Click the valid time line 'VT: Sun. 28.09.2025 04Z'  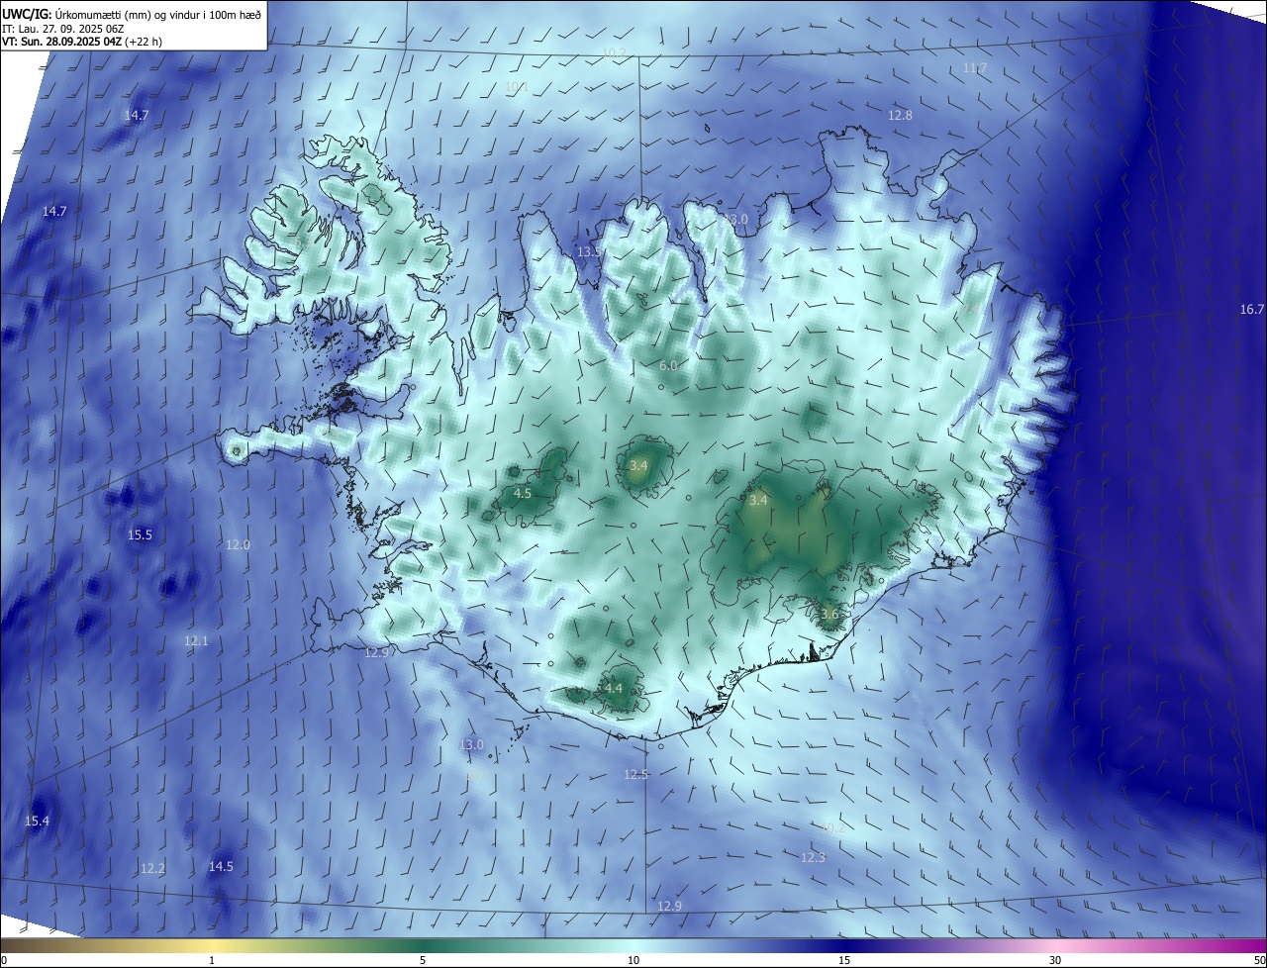coord(61,42)
